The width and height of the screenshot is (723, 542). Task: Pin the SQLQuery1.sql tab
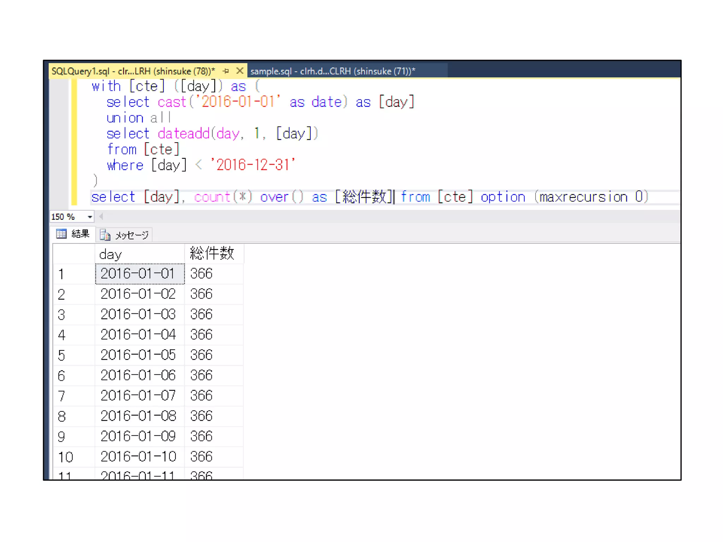coord(226,71)
